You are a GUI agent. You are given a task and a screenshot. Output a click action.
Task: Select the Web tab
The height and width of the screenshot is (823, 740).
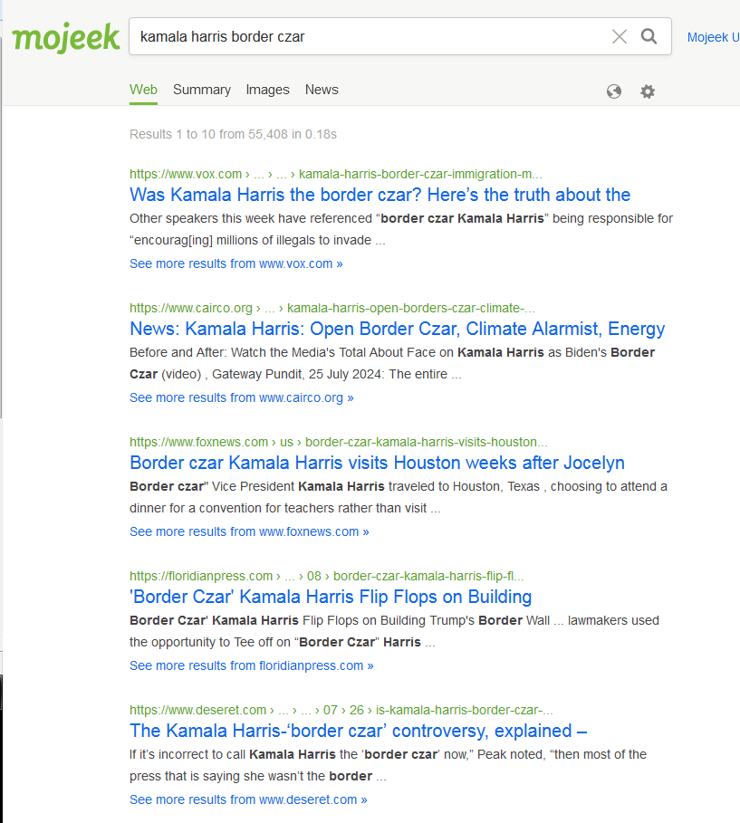point(143,90)
